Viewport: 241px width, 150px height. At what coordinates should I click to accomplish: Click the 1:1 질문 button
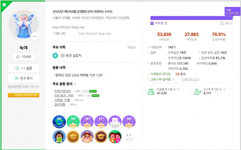[23, 68]
